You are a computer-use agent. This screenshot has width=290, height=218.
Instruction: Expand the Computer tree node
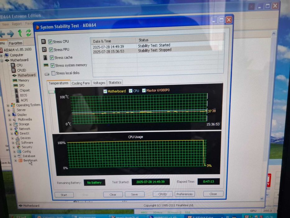(1, 56)
